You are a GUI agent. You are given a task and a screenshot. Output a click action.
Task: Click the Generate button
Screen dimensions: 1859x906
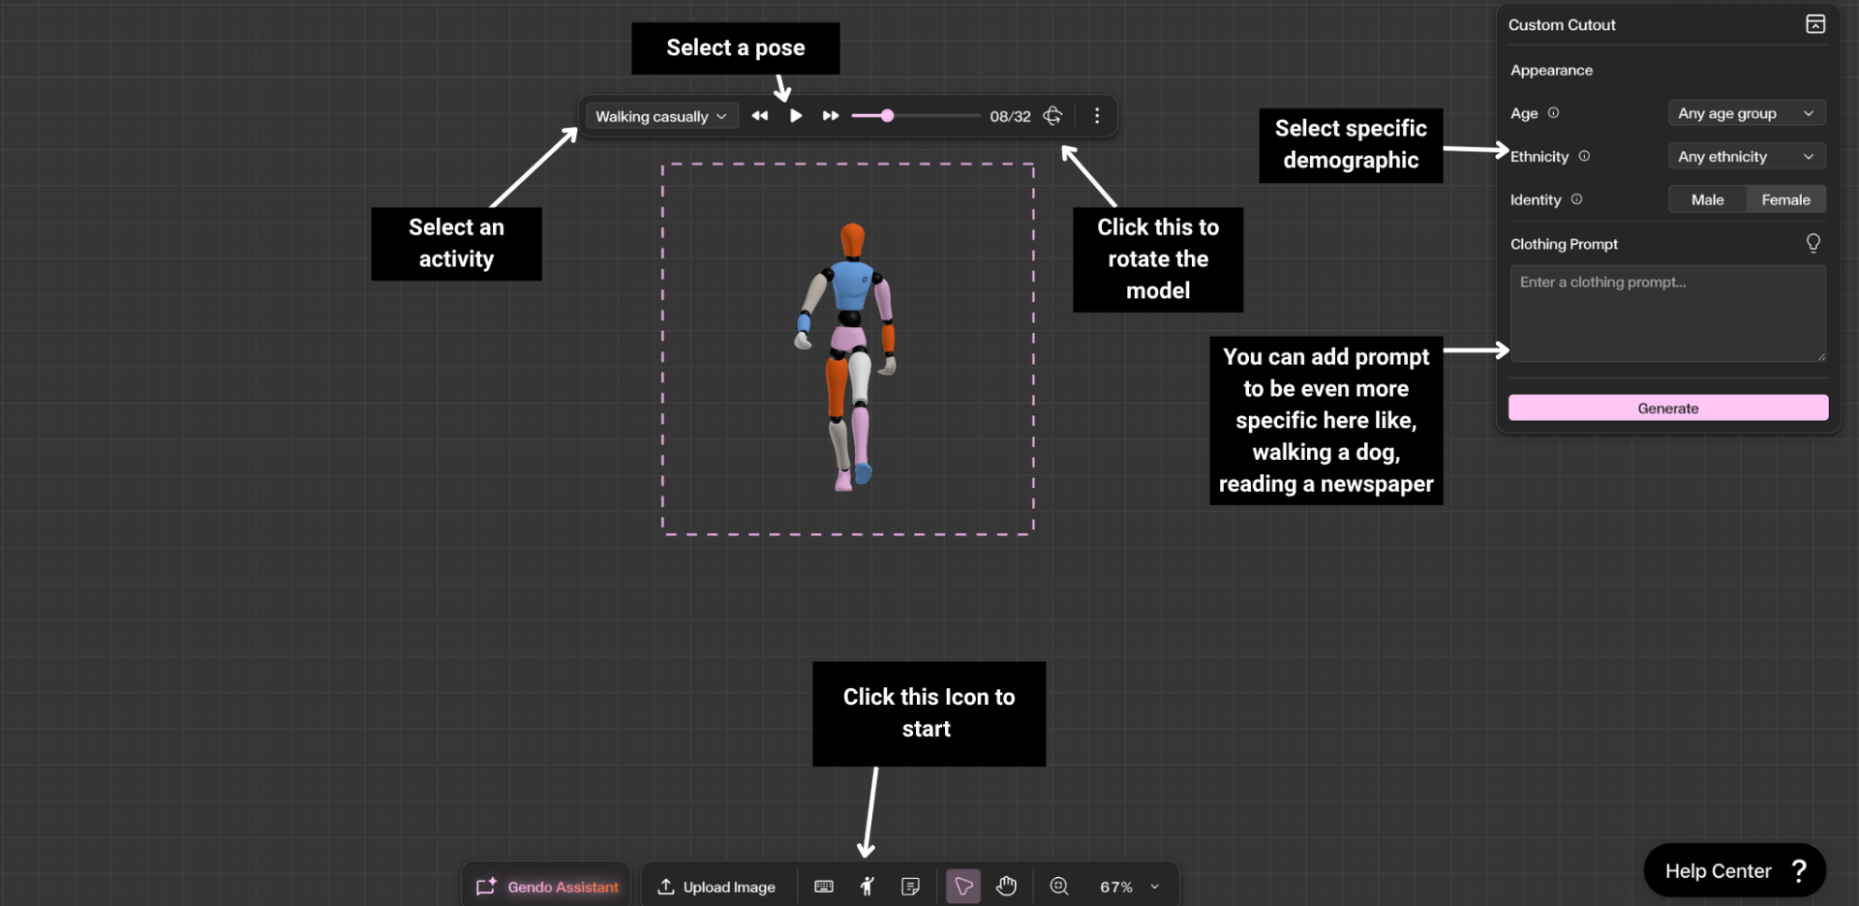(1667, 408)
